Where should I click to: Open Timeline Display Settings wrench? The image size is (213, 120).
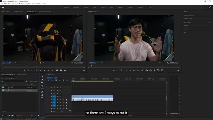(x=64, y=80)
